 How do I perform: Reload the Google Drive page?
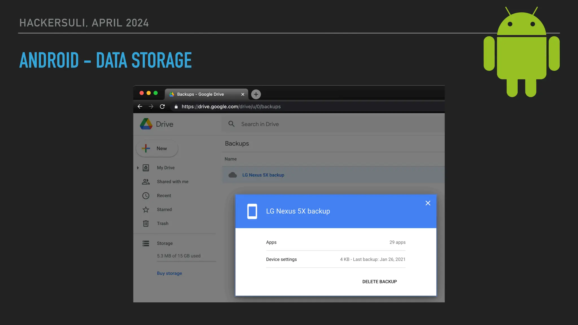(162, 106)
